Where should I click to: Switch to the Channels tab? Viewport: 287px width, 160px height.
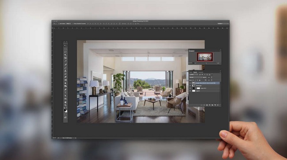(x=200, y=72)
